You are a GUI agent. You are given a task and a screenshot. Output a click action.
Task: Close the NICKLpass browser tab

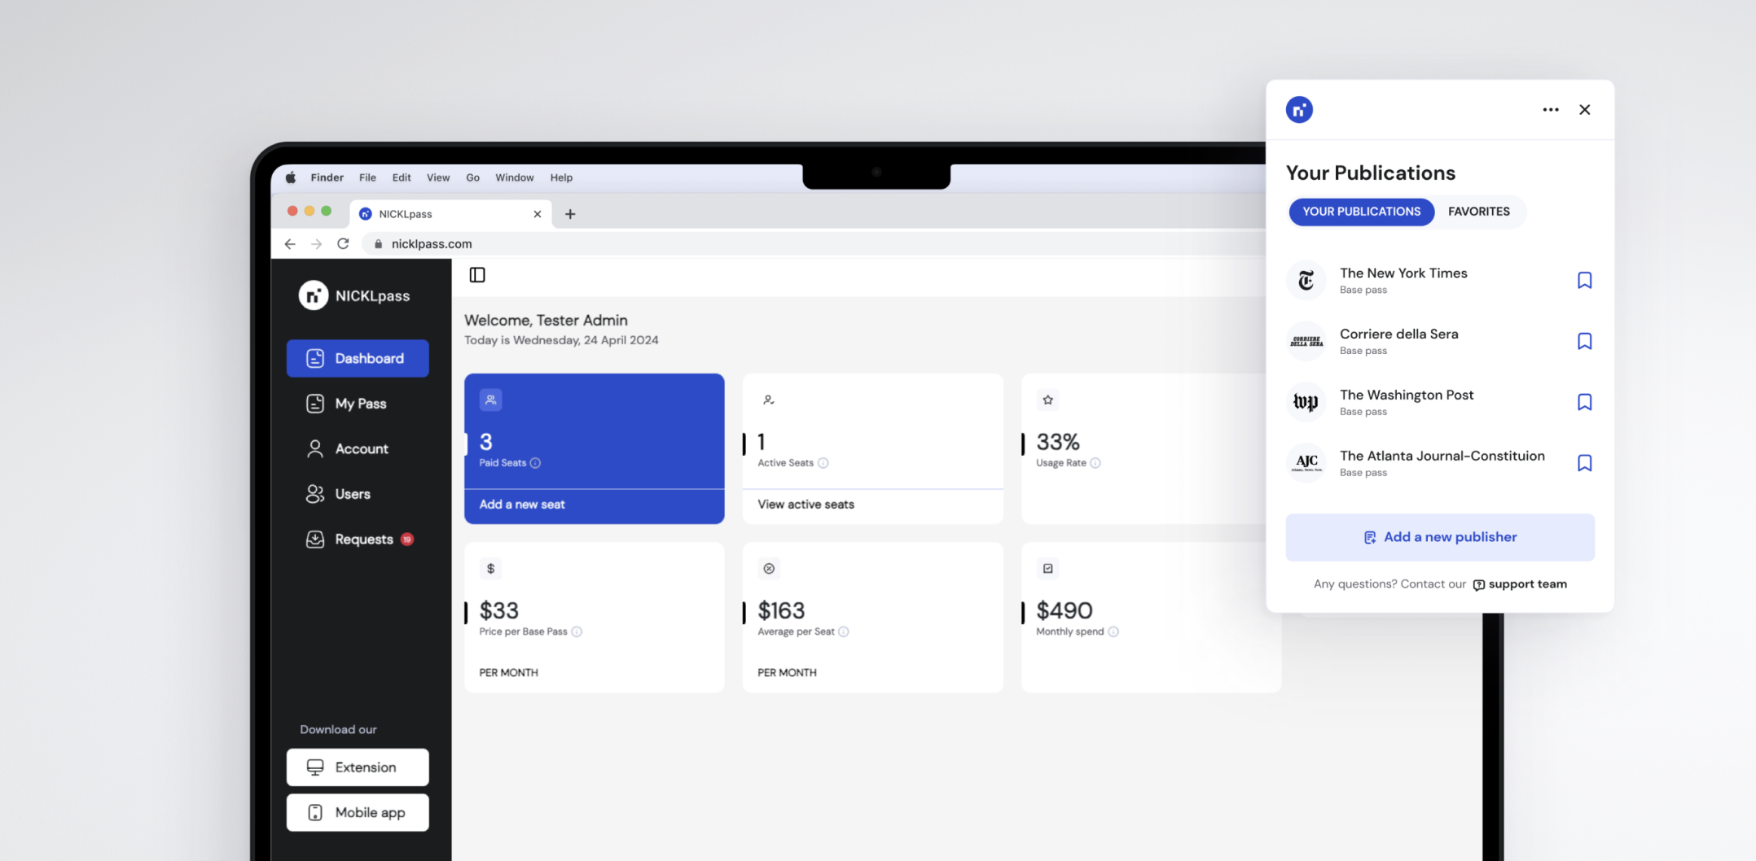[x=538, y=214]
